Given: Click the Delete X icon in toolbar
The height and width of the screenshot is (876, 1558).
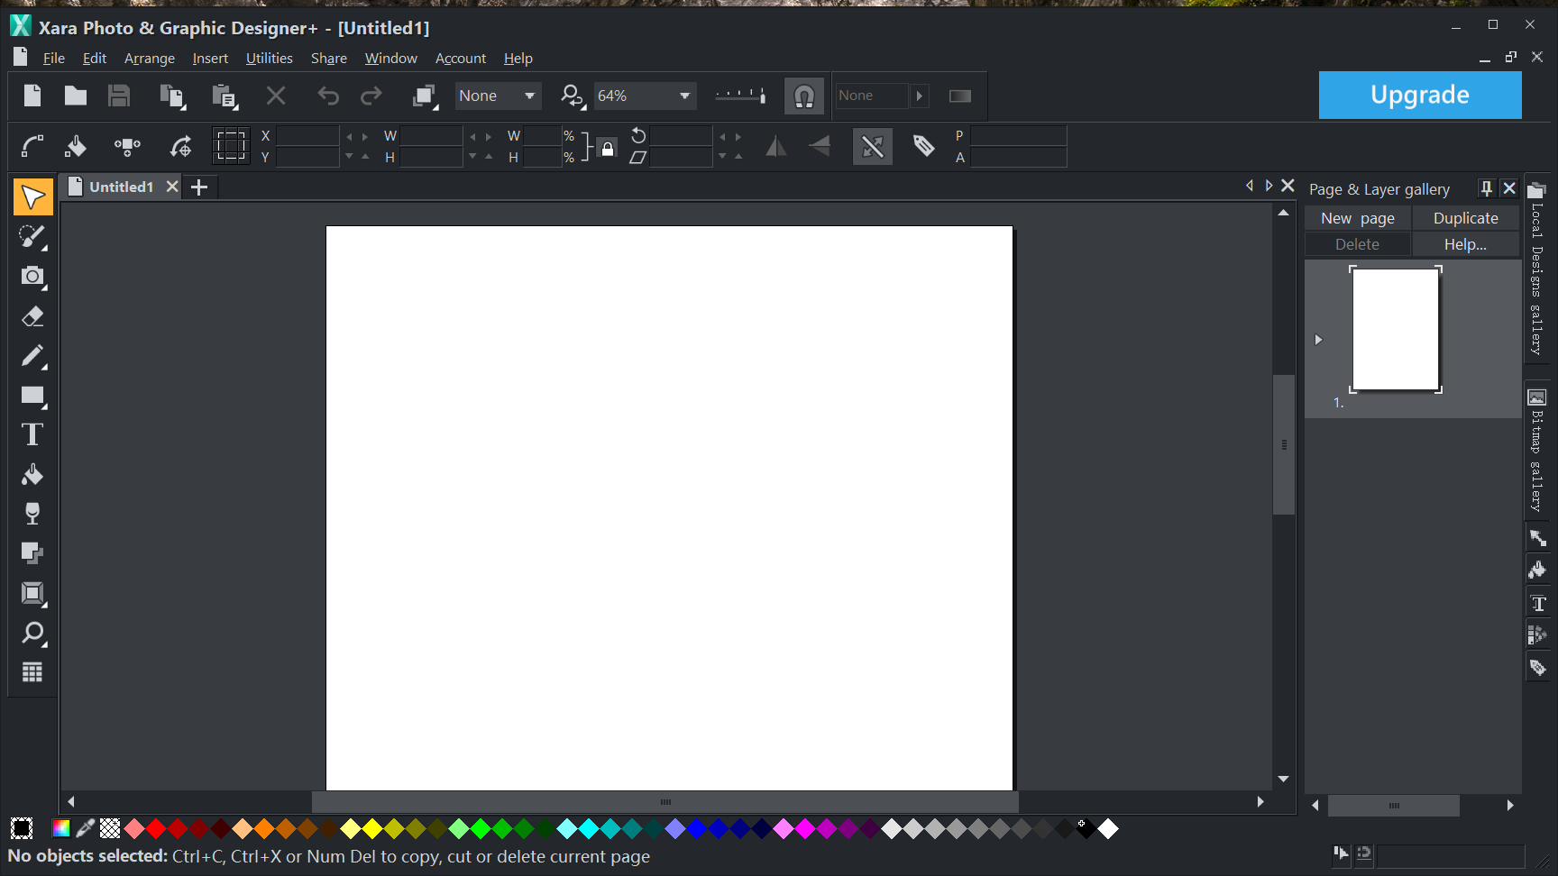Looking at the screenshot, I should [276, 96].
